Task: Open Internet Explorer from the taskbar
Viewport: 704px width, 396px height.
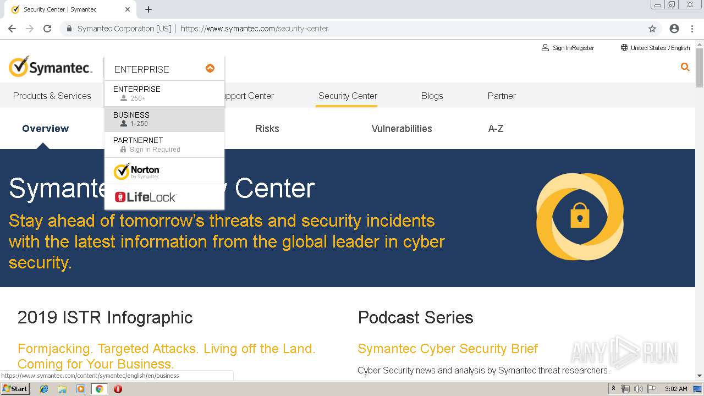Action: tap(44, 389)
